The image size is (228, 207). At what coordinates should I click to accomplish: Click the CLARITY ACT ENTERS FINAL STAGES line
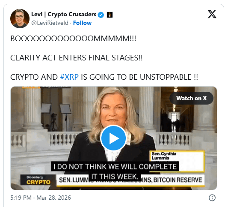(77, 58)
